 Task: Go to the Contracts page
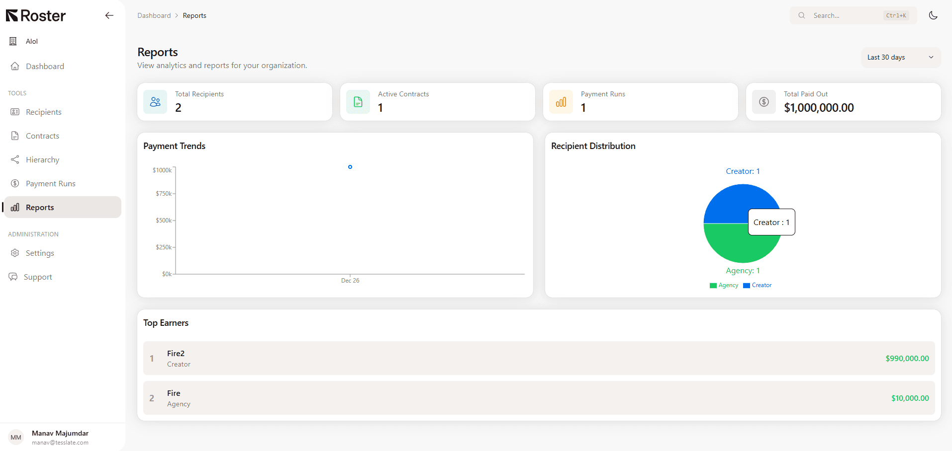click(x=42, y=136)
